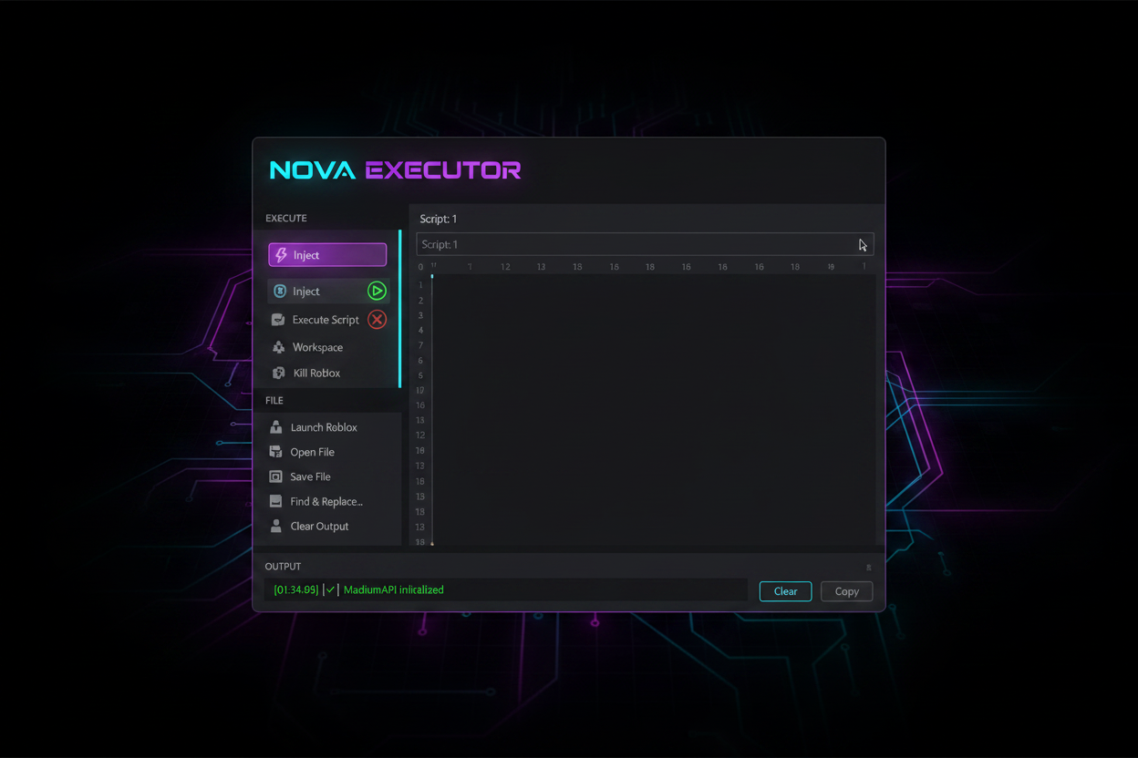Click inside the empty script editor area
The image size is (1138, 758).
tap(653, 408)
